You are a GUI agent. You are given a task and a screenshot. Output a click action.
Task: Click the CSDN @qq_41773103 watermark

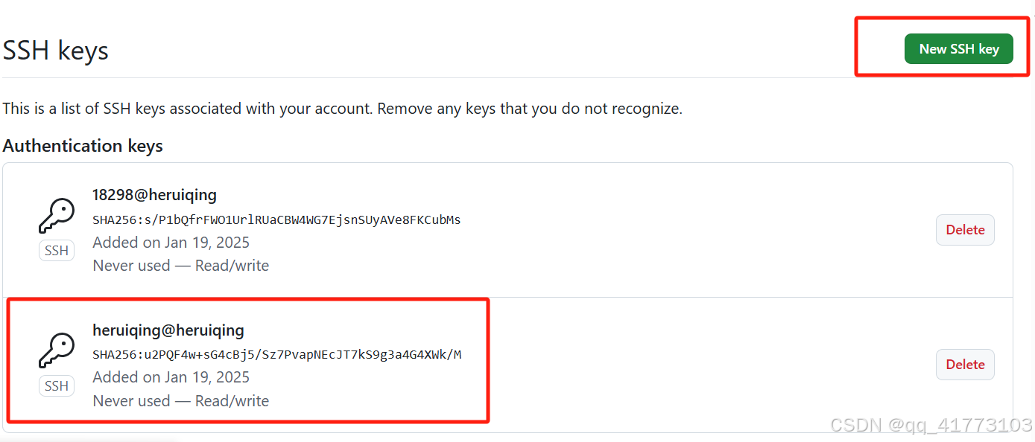931,425
